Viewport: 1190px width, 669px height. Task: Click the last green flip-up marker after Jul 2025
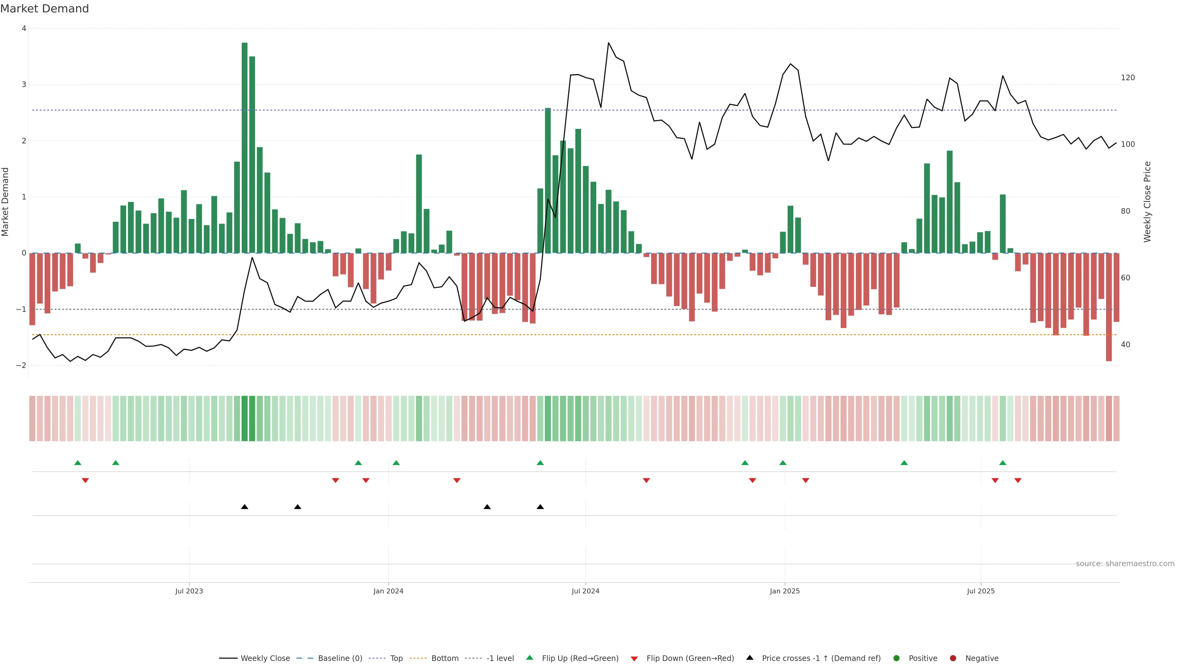(x=1003, y=463)
